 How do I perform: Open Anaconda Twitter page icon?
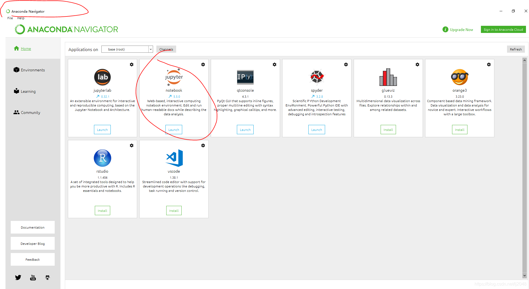tap(18, 277)
